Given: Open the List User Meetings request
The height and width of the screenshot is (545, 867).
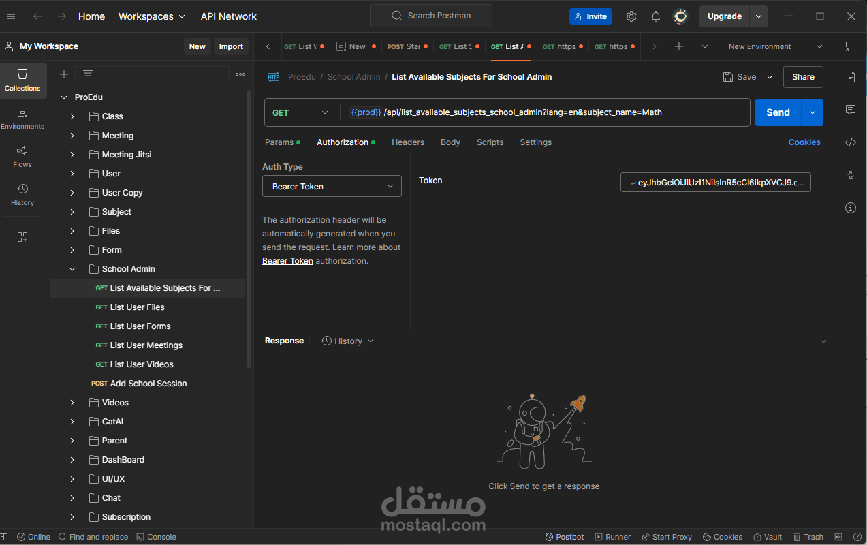Looking at the screenshot, I should [146, 345].
